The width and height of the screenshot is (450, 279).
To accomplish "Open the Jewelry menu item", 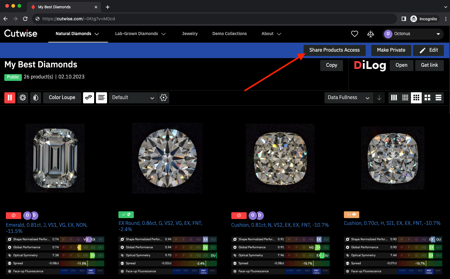I will coord(190,34).
